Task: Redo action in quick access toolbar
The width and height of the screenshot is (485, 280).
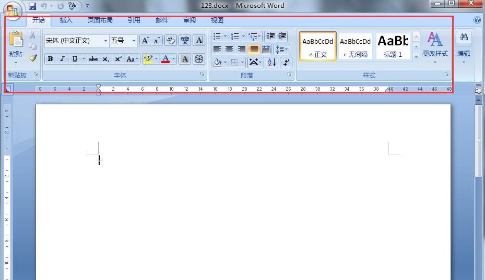Action: click(61, 6)
